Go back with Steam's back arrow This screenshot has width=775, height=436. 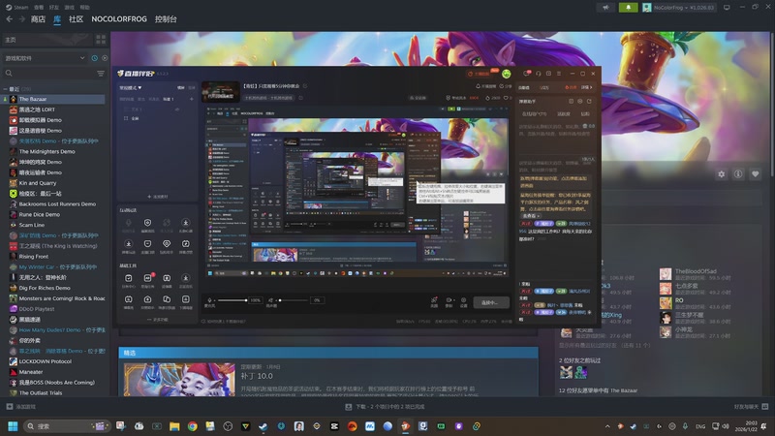click(x=10, y=18)
